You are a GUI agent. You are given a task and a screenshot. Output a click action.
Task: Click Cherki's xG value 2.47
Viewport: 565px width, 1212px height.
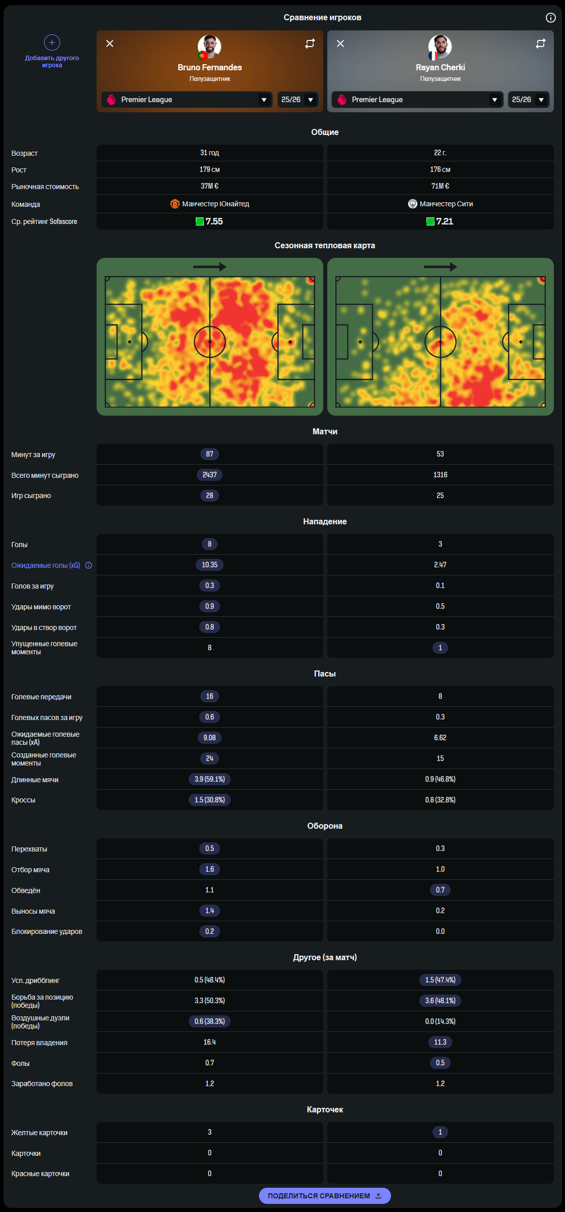point(440,565)
